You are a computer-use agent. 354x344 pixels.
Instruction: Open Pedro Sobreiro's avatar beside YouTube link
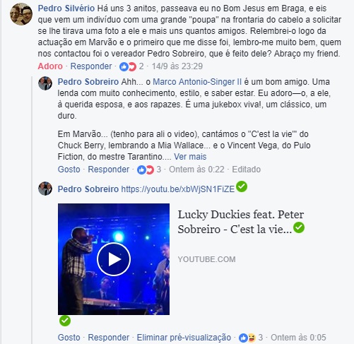pos(45,189)
